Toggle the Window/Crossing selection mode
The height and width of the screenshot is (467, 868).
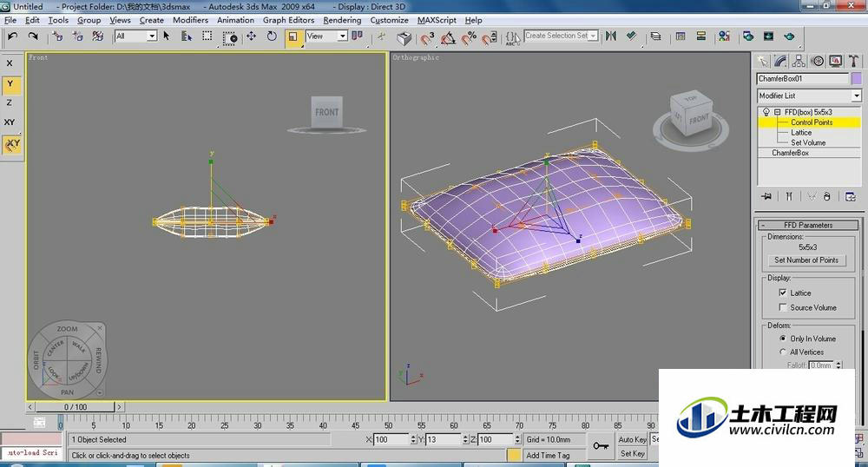(230, 37)
